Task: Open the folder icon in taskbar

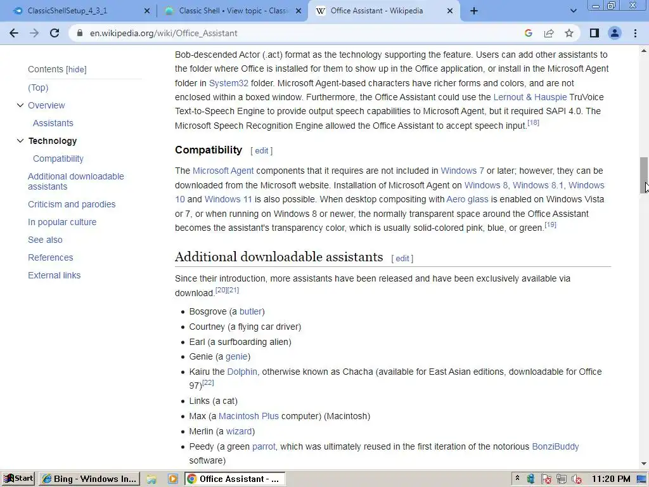Action: (x=151, y=479)
